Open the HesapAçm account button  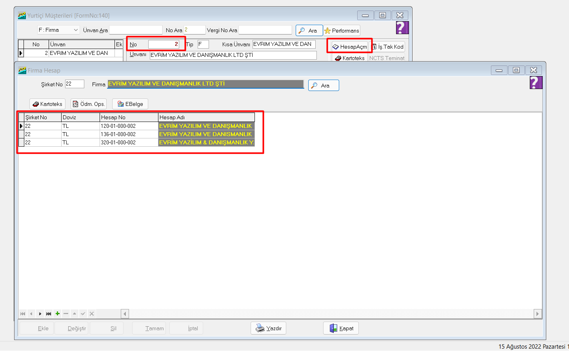tap(350, 47)
